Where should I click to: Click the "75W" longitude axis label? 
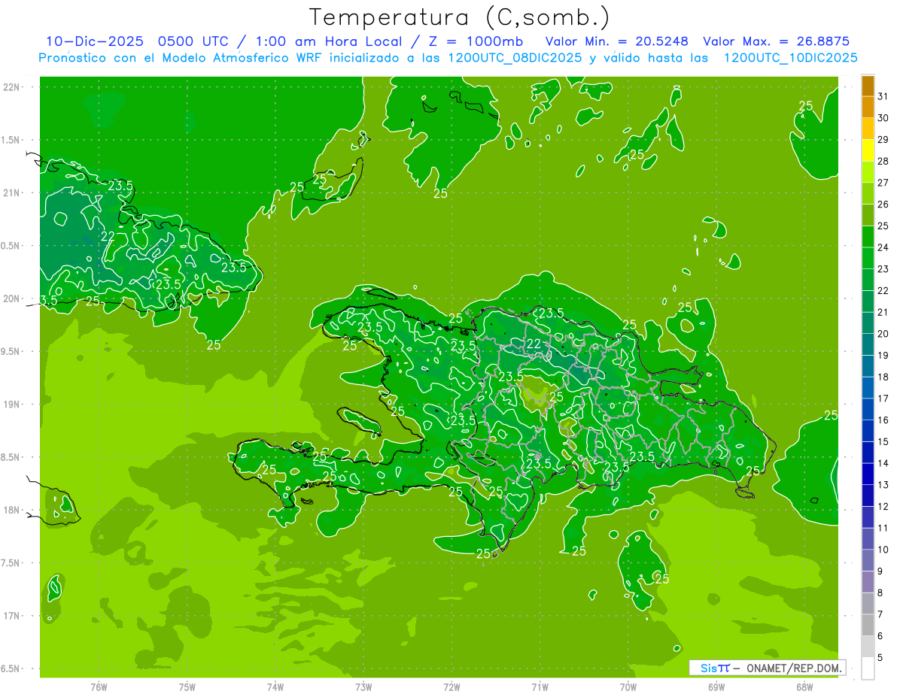coord(187,686)
